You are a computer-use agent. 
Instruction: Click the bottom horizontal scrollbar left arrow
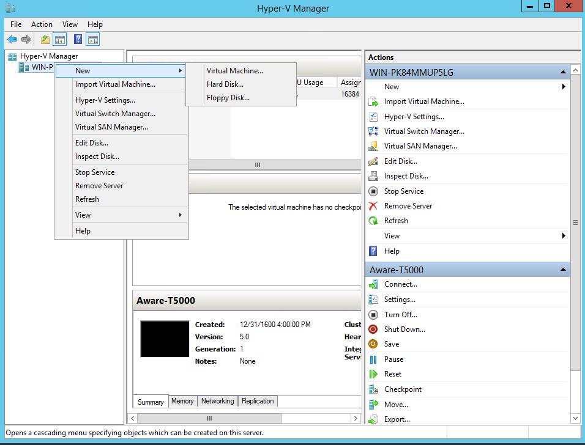pyautogui.click(x=133, y=419)
